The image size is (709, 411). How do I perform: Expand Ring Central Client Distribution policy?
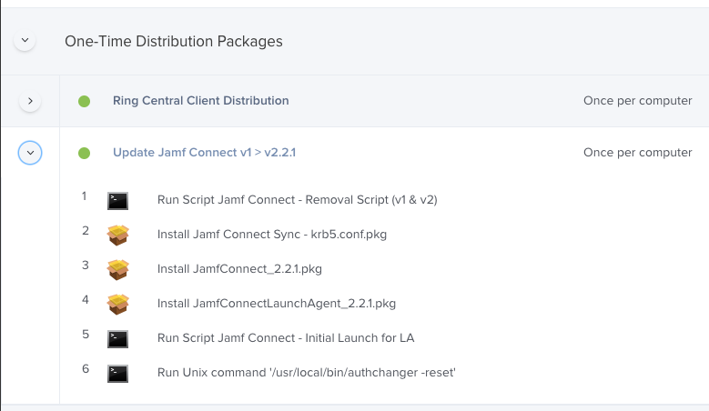pos(30,101)
